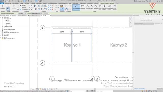
Task: Select Легенды in project browser
Action: tap(6, 31)
